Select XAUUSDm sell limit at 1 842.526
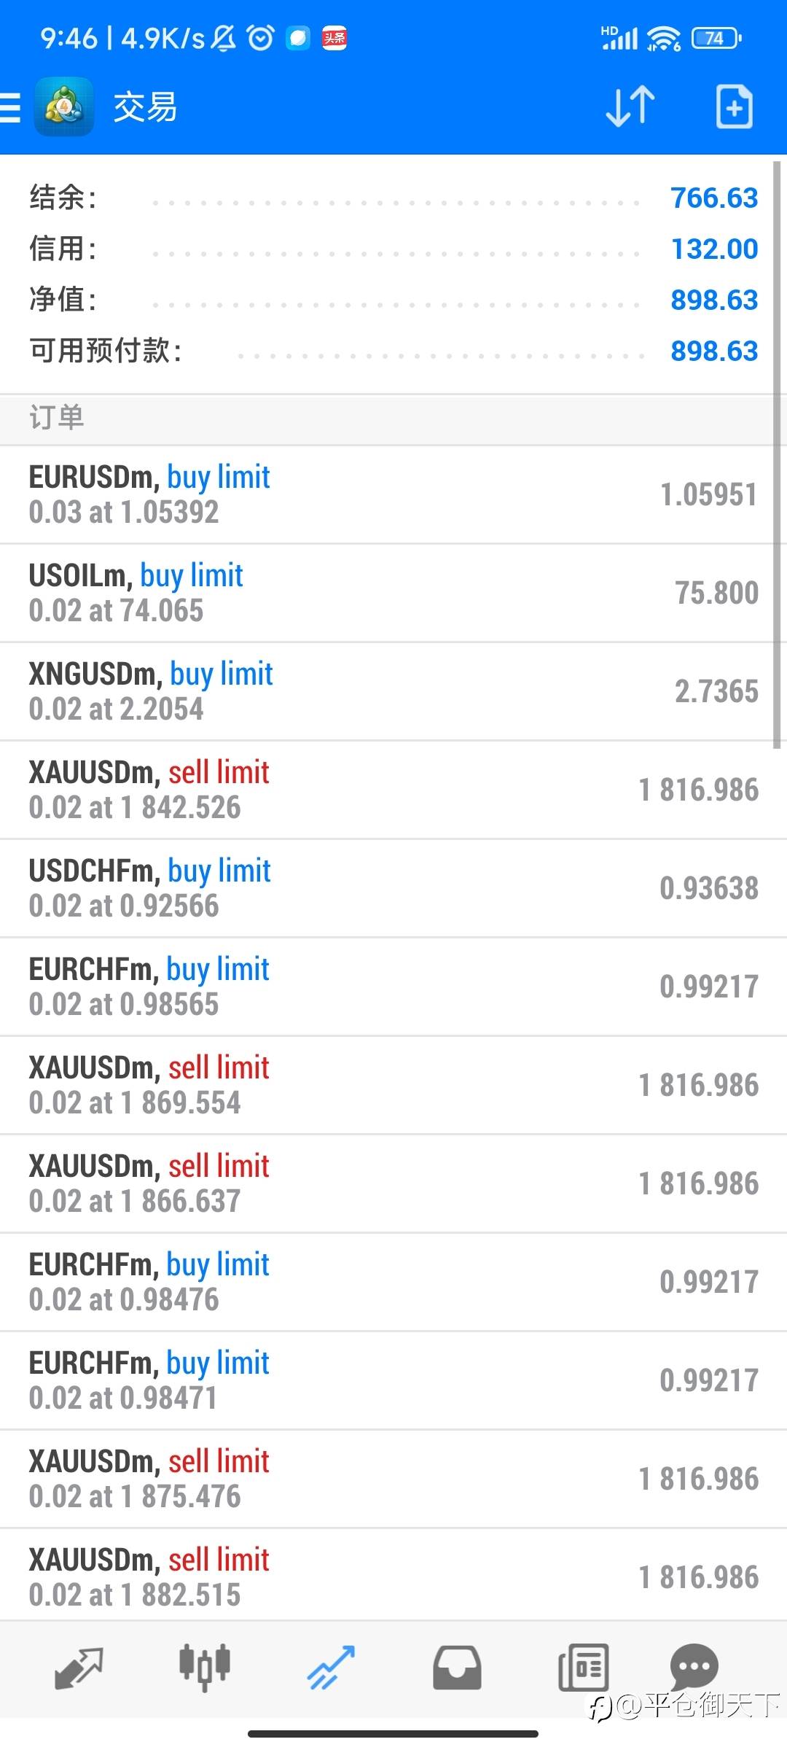 click(393, 790)
